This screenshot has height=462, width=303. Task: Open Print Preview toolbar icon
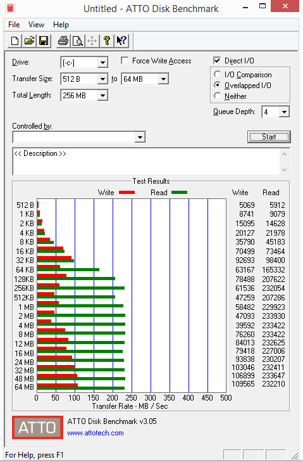[78, 41]
